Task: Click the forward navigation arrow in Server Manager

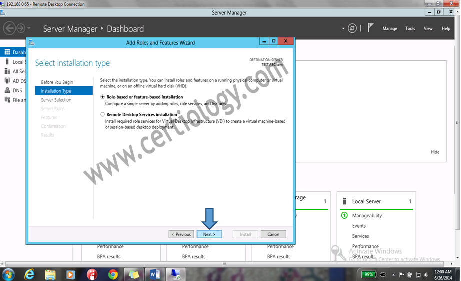Action: pyautogui.click(x=21, y=28)
